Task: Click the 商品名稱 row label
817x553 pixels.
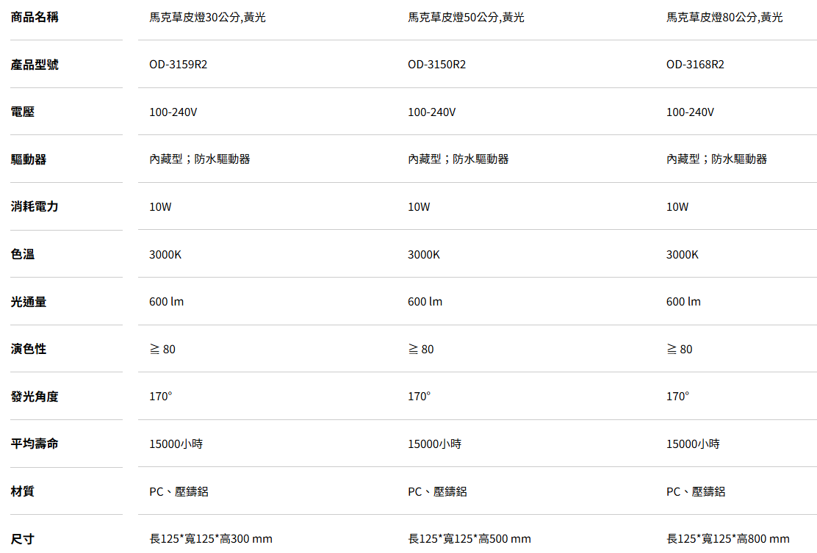Action: 35,17
